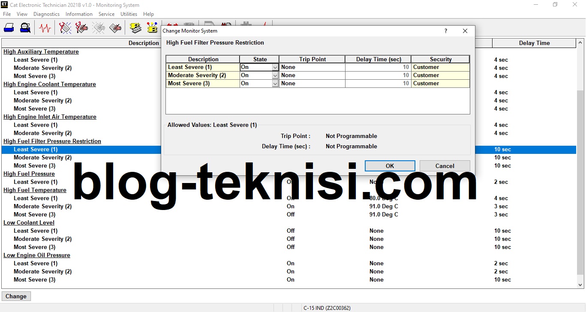Click the dialog help question mark
586x312 pixels.
(x=445, y=30)
